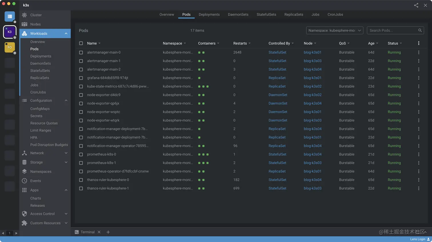This screenshot has width=432, height=242.
Task: Open actions menu for thanos-ruler-kubesphere-1 row
Action: click(419, 188)
